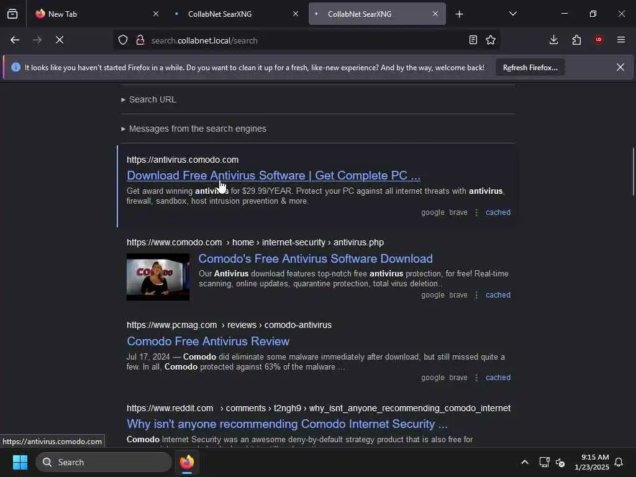Image resolution: width=636 pixels, height=477 pixels.
Task: Open Comodo's Free Antivirus Software Download link
Action: click(x=315, y=259)
